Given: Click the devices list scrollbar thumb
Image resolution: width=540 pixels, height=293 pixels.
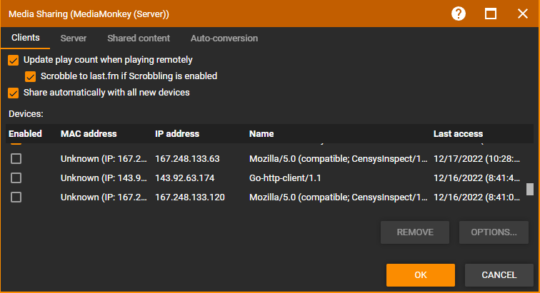Looking at the screenshot, I should pos(529,189).
